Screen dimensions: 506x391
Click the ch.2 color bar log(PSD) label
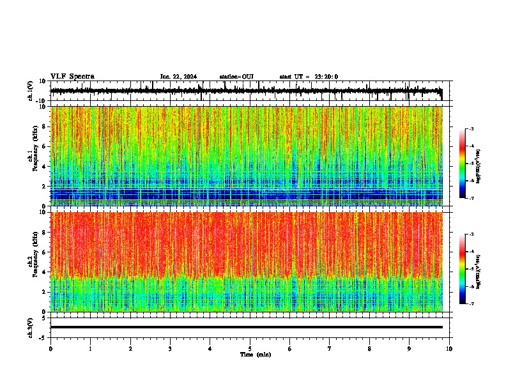click(478, 272)
